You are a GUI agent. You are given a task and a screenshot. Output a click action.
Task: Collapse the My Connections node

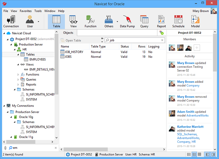(4, 106)
